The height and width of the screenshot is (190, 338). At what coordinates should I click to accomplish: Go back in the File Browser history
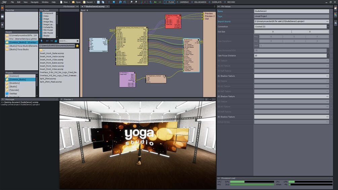47,41
